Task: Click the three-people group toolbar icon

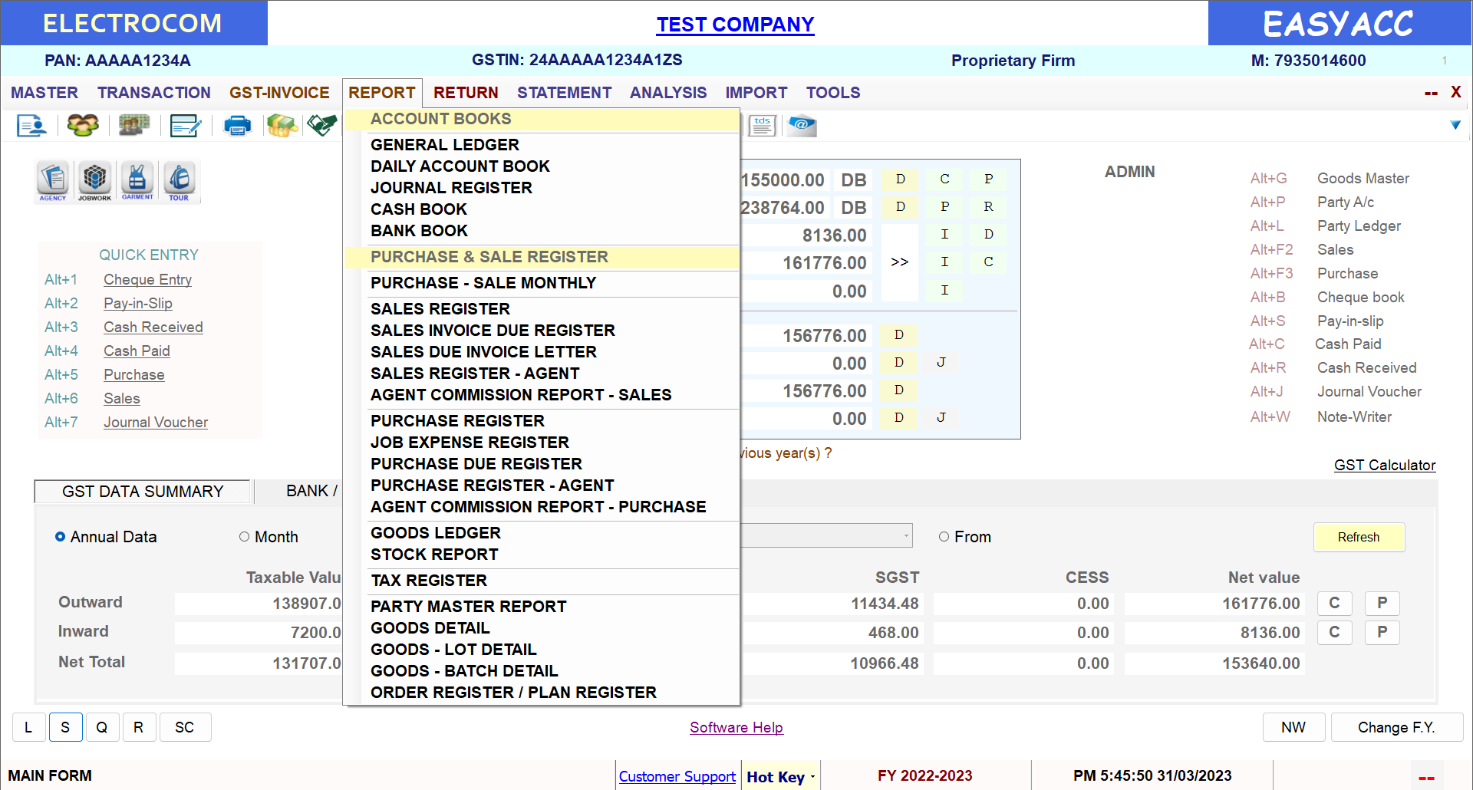Action: tap(83, 125)
